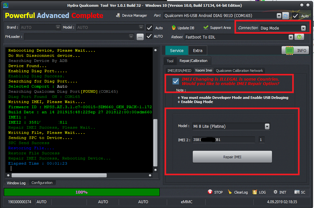Click the Update DB icon
This screenshot has width=314, height=208.
174,28
